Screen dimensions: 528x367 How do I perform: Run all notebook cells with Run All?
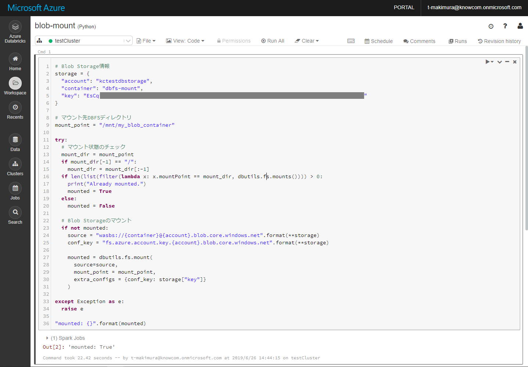pos(273,40)
